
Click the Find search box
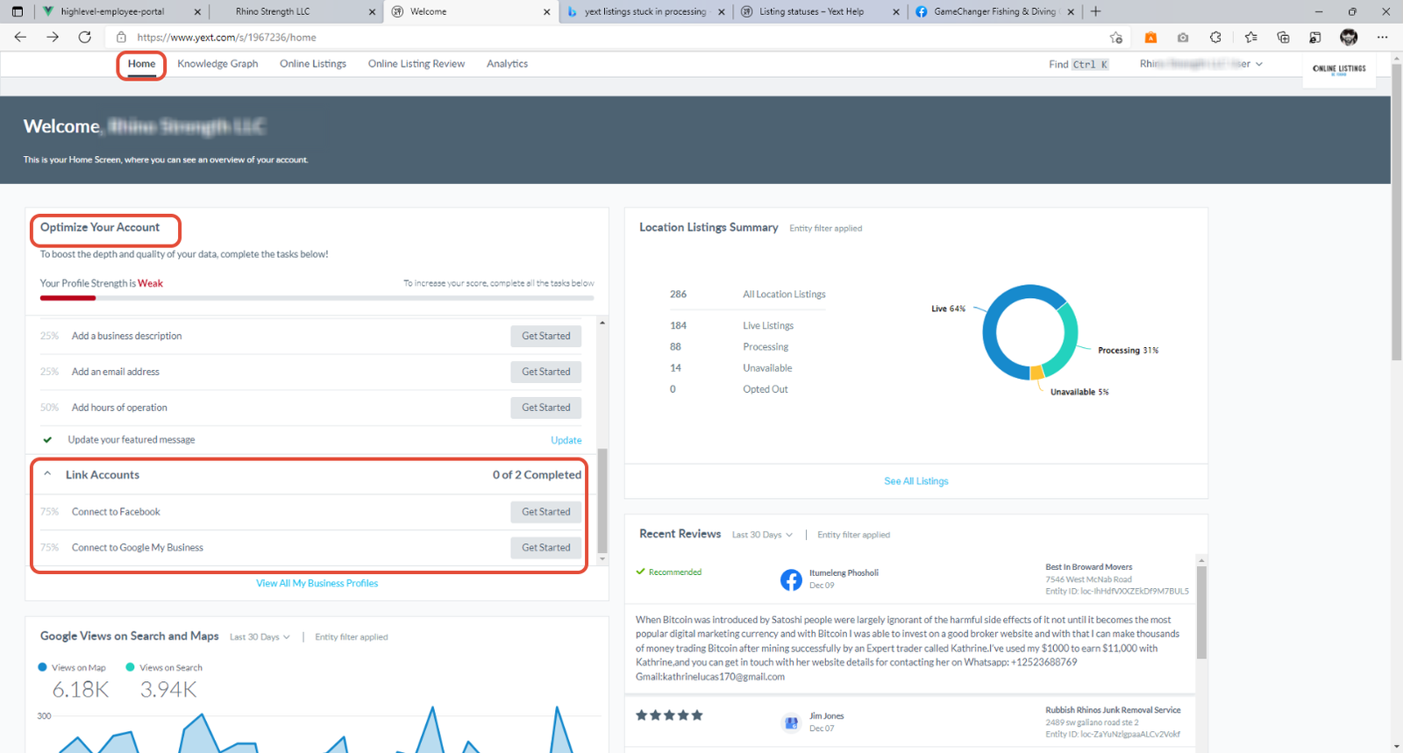click(x=1079, y=64)
